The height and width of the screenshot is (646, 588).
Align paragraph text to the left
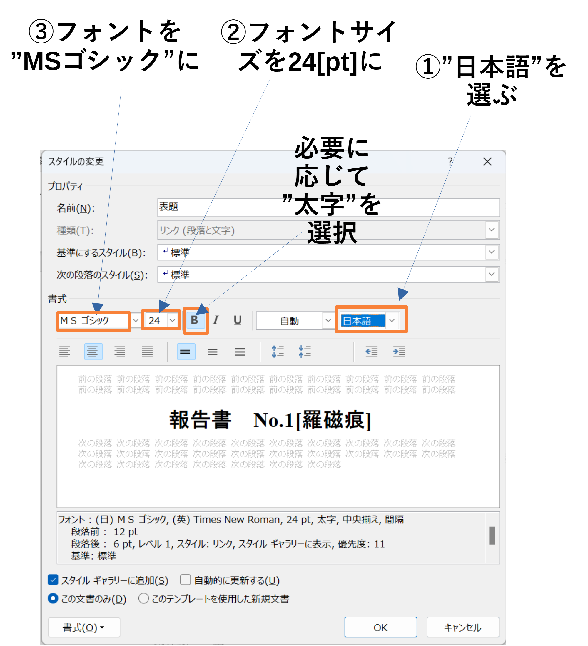[x=65, y=352]
